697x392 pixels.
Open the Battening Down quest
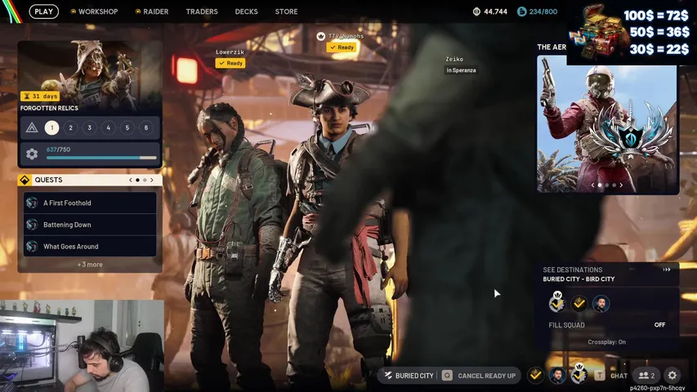point(90,225)
